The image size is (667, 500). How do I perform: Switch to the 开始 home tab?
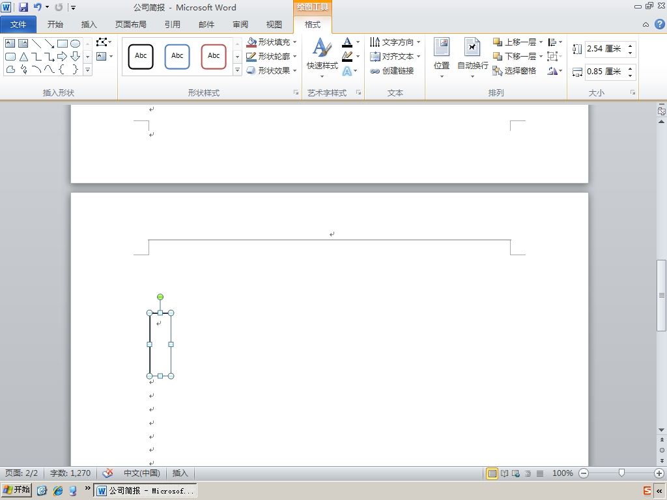click(x=55, y=25)
